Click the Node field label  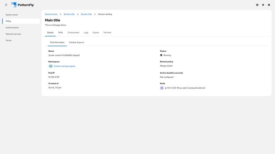pos(162,84)
